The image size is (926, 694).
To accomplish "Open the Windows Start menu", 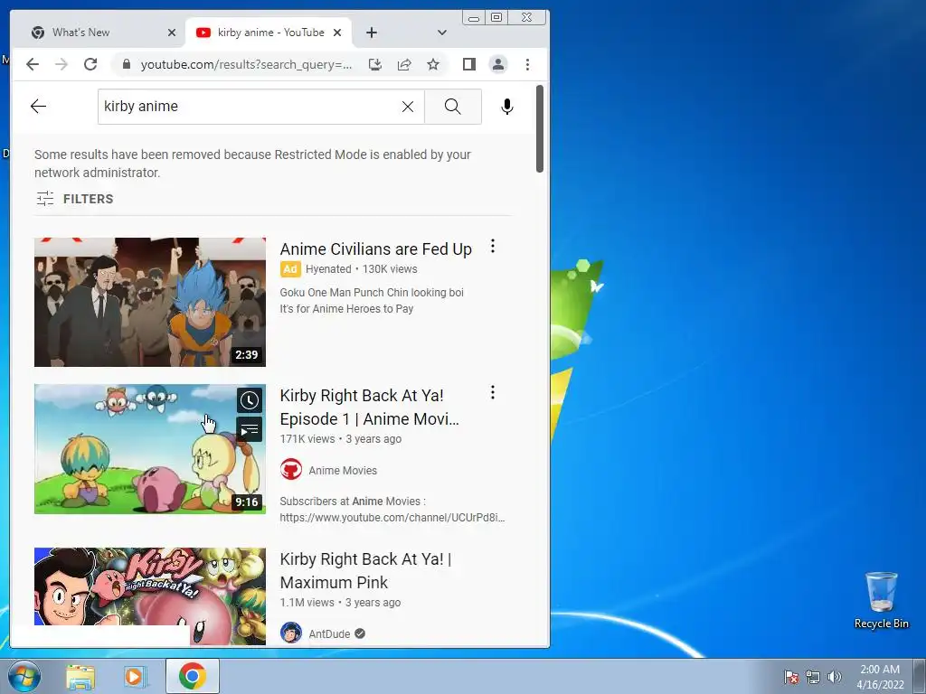I will pos(24,676).
